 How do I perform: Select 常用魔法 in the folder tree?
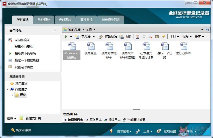click(21, 84)
